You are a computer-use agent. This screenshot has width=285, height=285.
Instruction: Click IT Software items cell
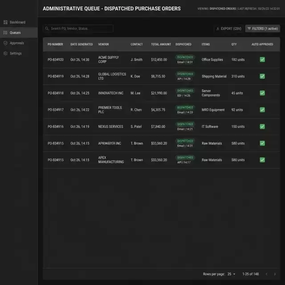click(x=210, y=126)
